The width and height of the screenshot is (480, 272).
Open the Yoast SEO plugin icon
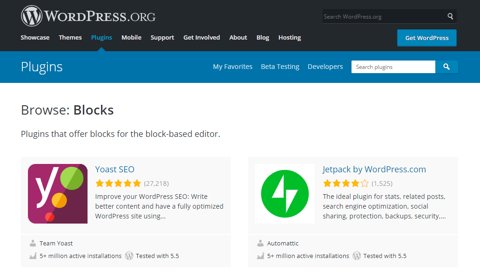pos(58,194)
